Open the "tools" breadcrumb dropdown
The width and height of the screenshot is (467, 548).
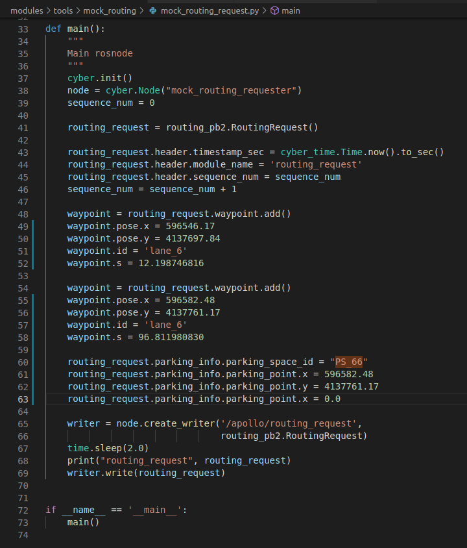(x=63, y=10)
